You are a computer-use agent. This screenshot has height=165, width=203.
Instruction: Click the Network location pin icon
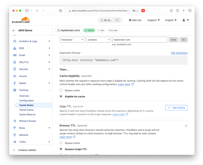pyautogui.click(x=15, y=135)
